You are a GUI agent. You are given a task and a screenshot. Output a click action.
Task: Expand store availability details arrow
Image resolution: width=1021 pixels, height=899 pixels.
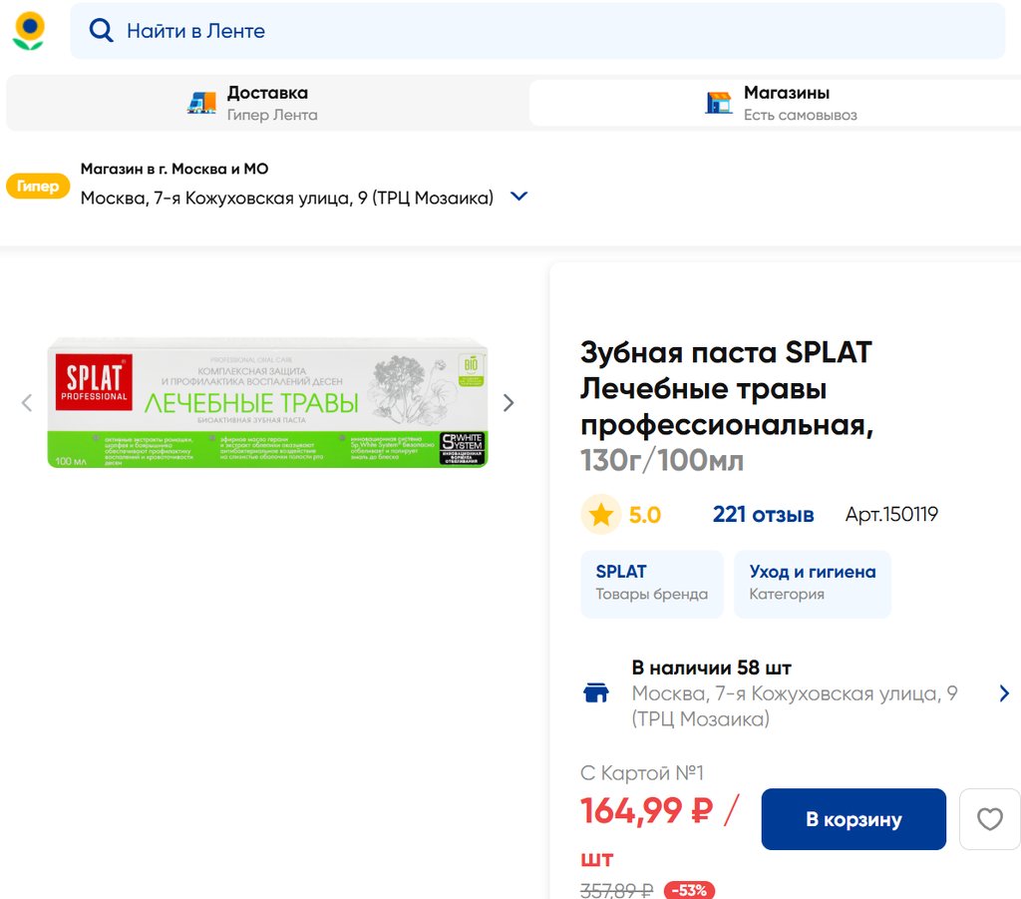point(1004,692)
